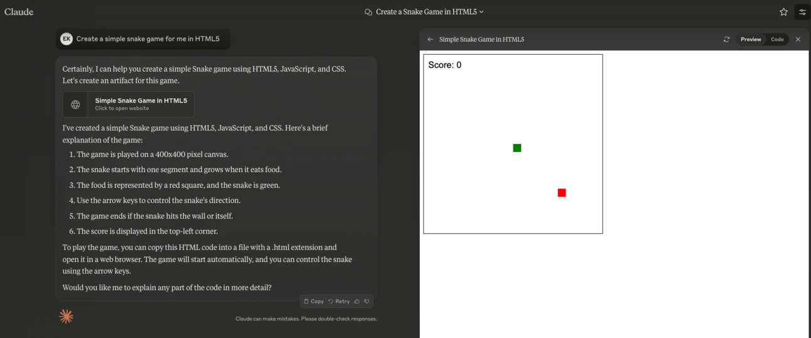Click the Score: 0 text
Viewport: 811px width, 338px height.
(x=445, y=65)
